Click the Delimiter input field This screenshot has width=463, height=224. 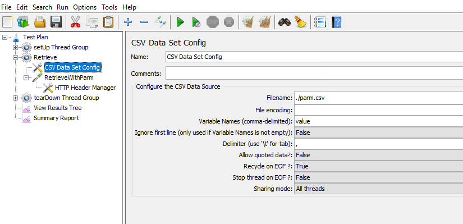pos(379,144)
